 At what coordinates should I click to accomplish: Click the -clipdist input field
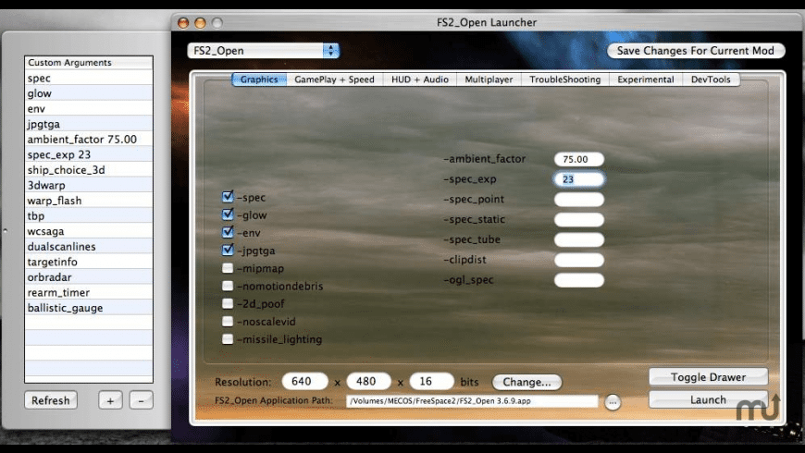(578, 260)
